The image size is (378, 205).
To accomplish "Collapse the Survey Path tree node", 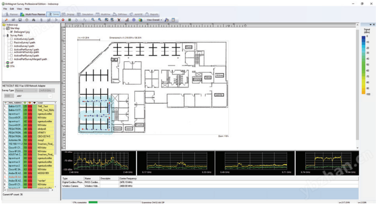I will pyautogui.click(x=4, y=35).
